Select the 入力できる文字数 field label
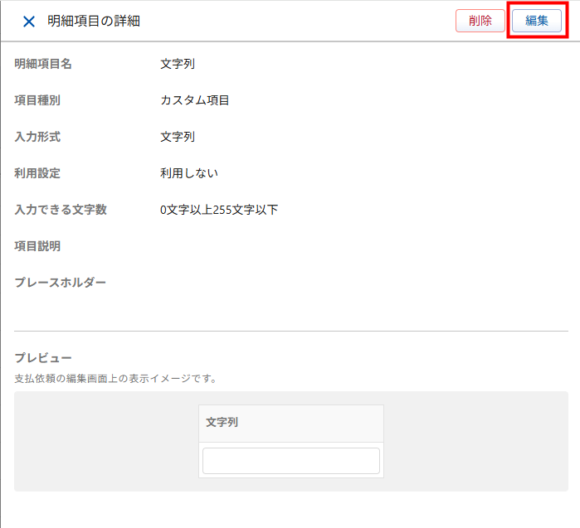The image size is (580, 528). tap(61, 210)
